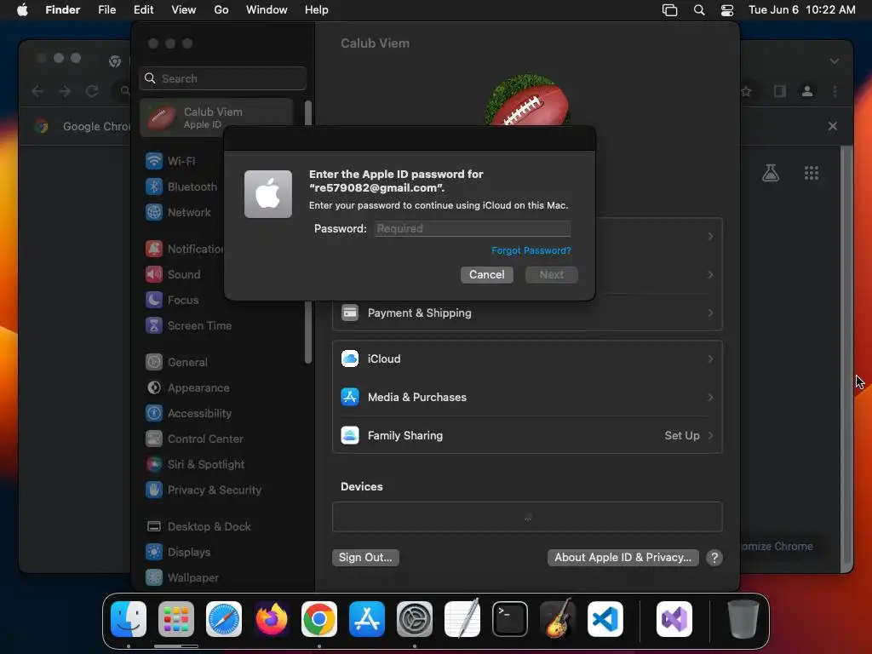This screenshot has height=654, width=872.
Task: Open Family Sharing Set Up chevron
Action: click(710, 435)
